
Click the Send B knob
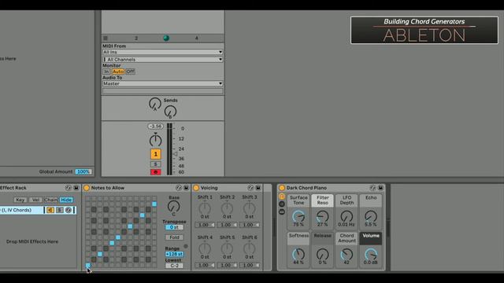[170, 112]
